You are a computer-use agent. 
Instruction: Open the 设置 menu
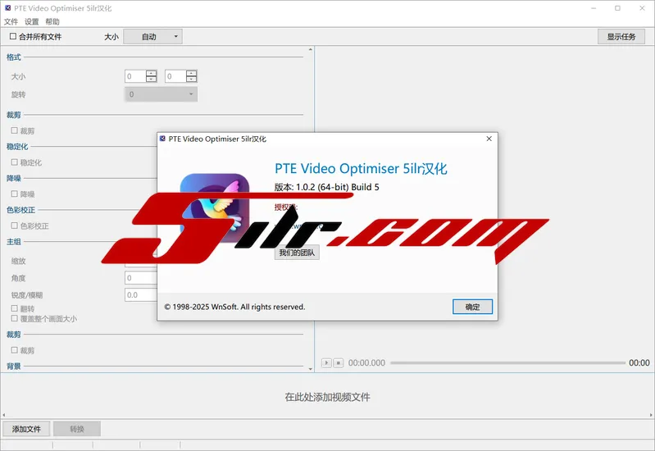(x=31, y=21)
